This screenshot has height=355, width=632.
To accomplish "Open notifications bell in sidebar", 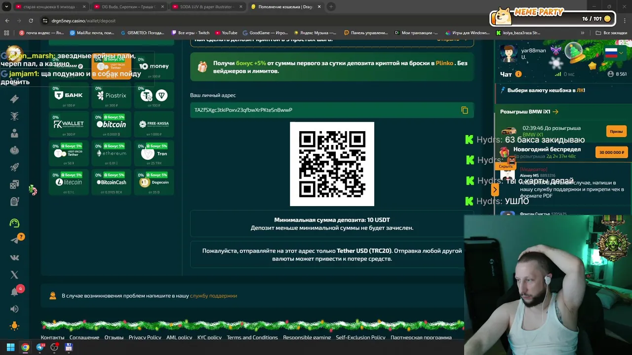I will 14,292.
